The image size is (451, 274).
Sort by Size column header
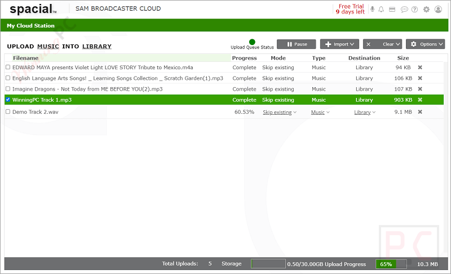pos(403,58)
